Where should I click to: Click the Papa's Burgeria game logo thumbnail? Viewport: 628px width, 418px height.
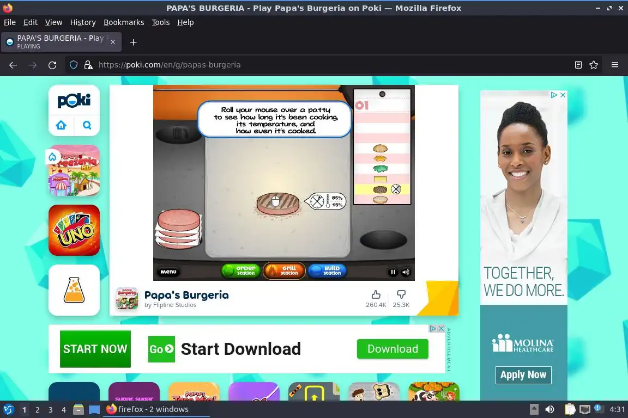pos(126,298)
